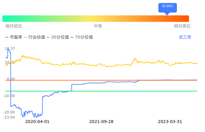Click the yellow industry valuation line
The image size is (205, 132).
tap(90, 64)
